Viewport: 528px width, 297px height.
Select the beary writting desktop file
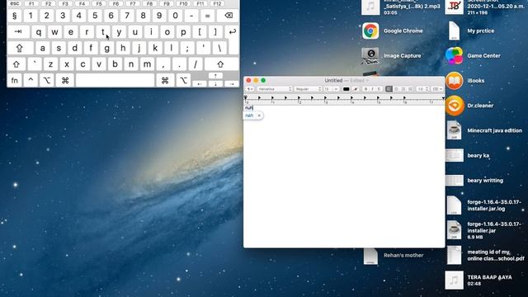coord(454,181)
